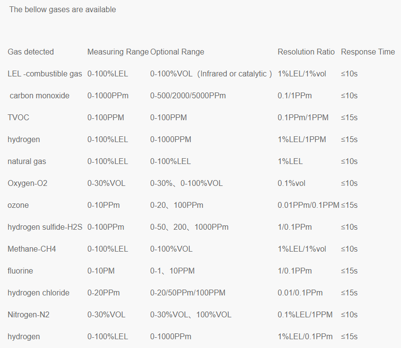401x348 pixels.
Task: Select the 'natural gas' row label
Action: 27,161
